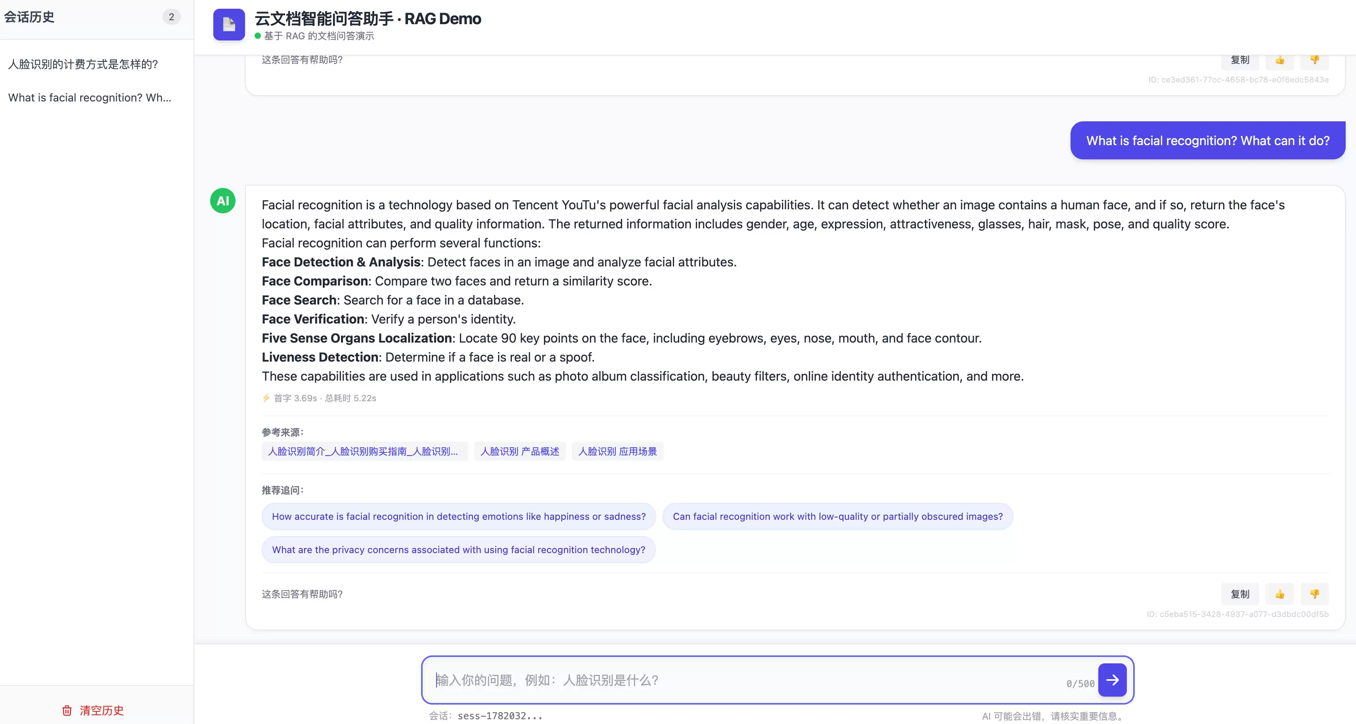Send message with the arrow button
This screenshot has height=724, width=1356.
1112,680
